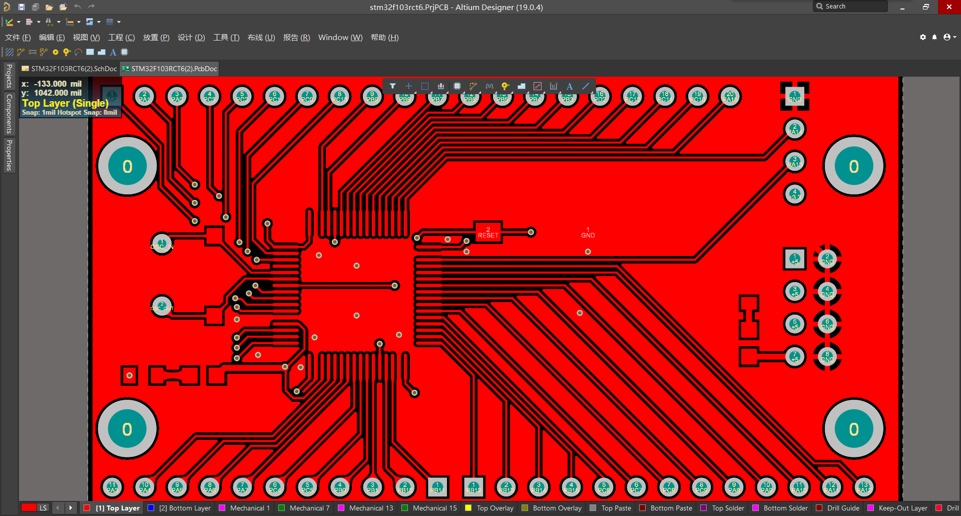The width and height of the screenshot is (961, 516).
Task: Click the interactive route connections tool
Action: point(21,52)
